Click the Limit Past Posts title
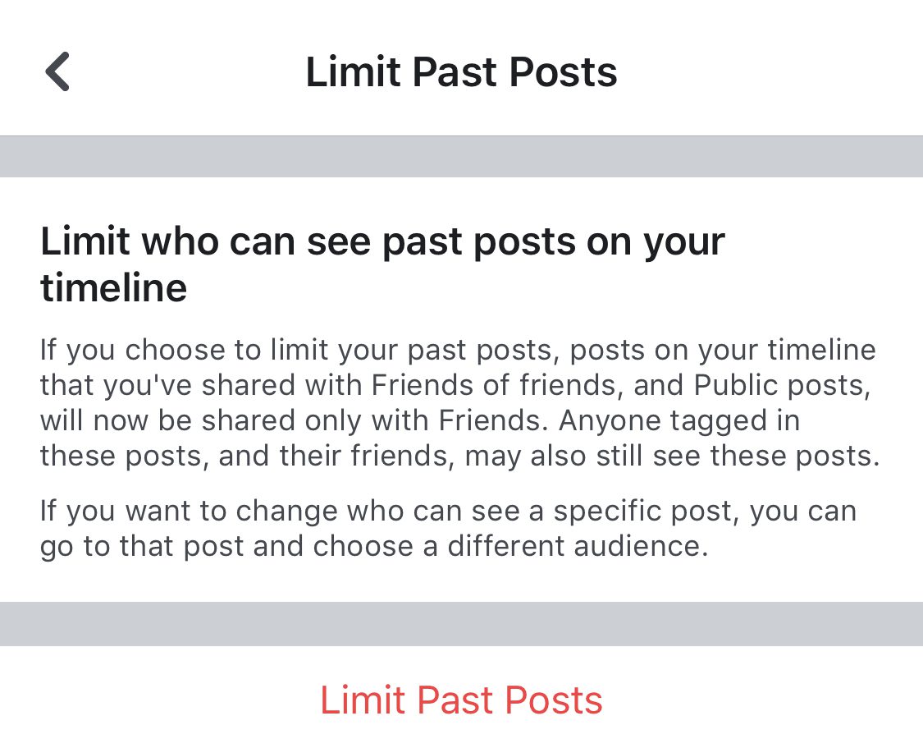This screenshot has height=748, width=923. (461, 71)
